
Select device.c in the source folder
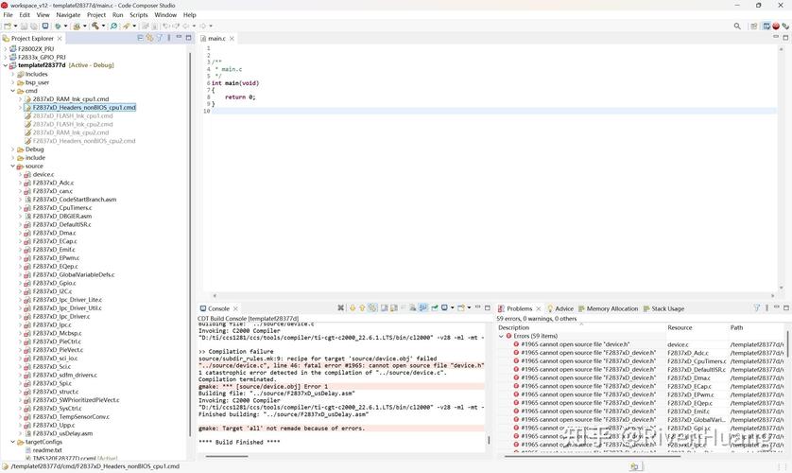point(43,175)
